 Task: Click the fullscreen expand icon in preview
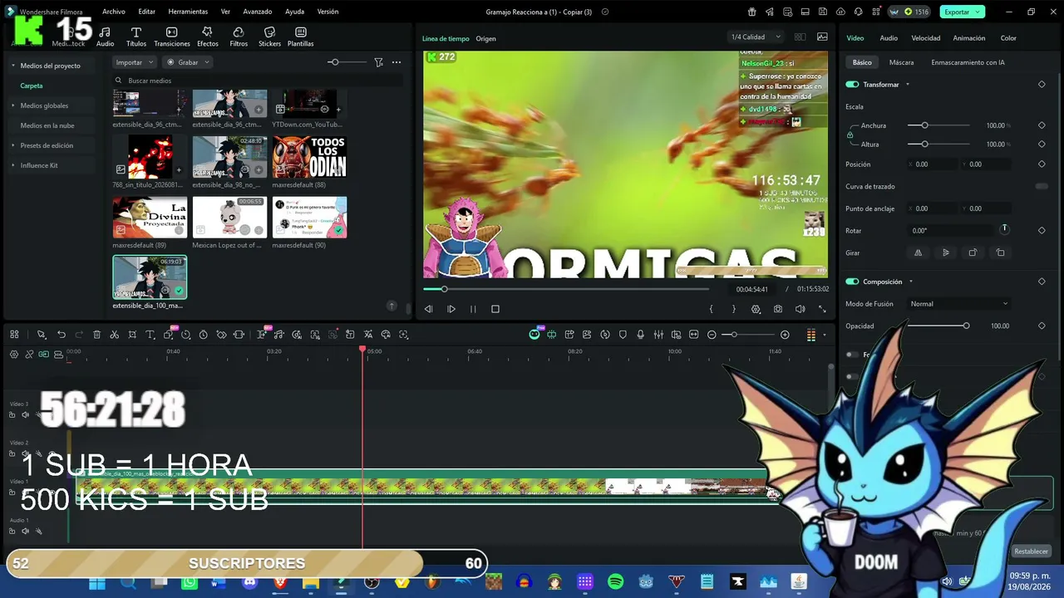[x=822, y=309]
